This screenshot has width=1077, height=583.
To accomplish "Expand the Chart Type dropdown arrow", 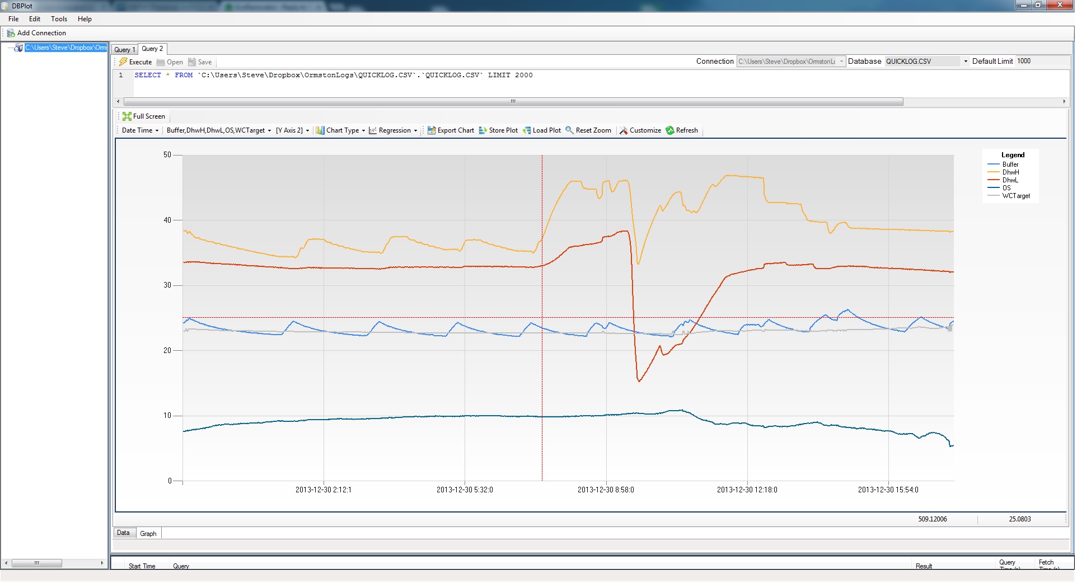I will [363, 131].
